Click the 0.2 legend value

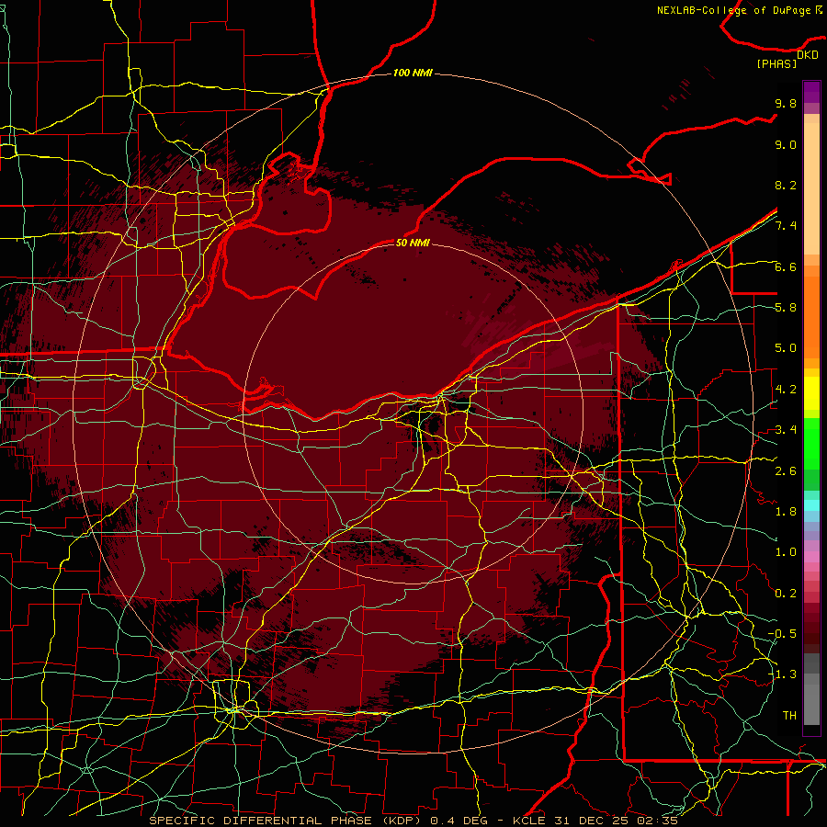point(786,594)
